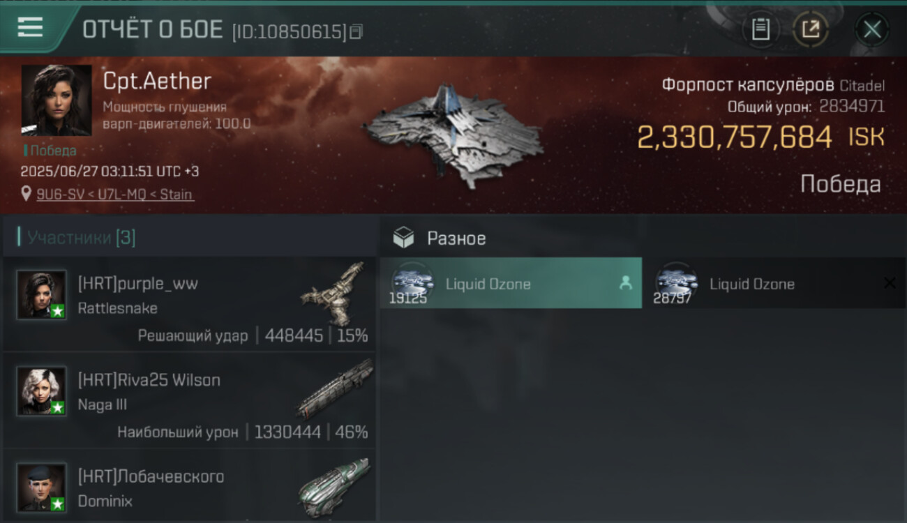View Лобачевского pilot portrait
The image size is (907, 523).
[42, 487]
